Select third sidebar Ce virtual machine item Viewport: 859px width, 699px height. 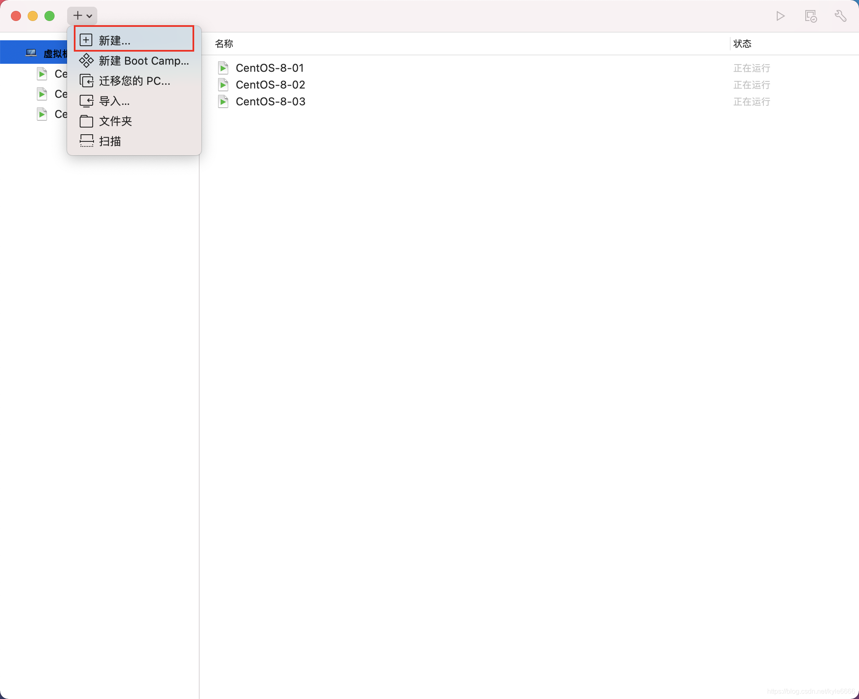[60, 114]
